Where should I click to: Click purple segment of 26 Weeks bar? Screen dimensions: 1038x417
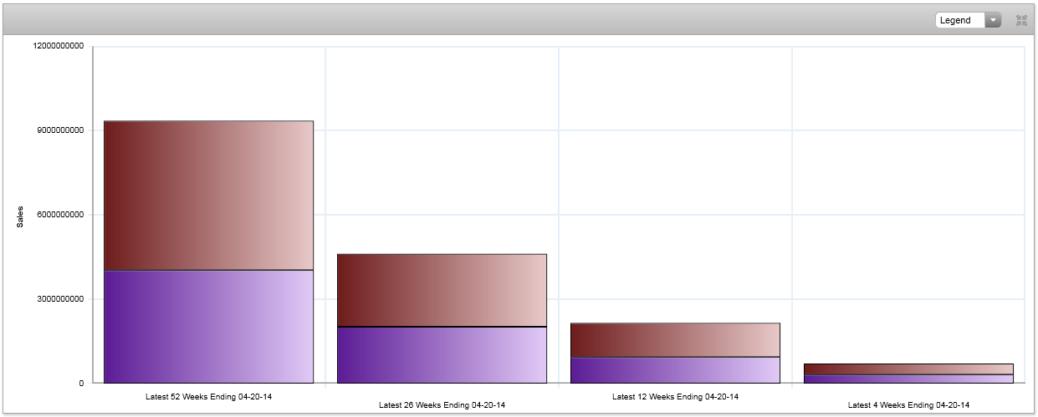point(442,354)
